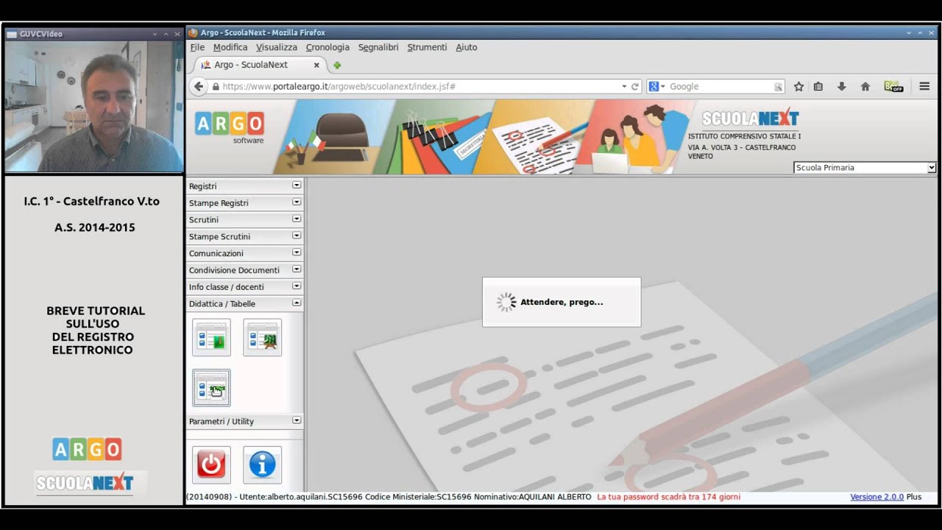Expand the Stampe Scrutini section arrow
Screen dimensions: 942x530
(x=297, y=236)
